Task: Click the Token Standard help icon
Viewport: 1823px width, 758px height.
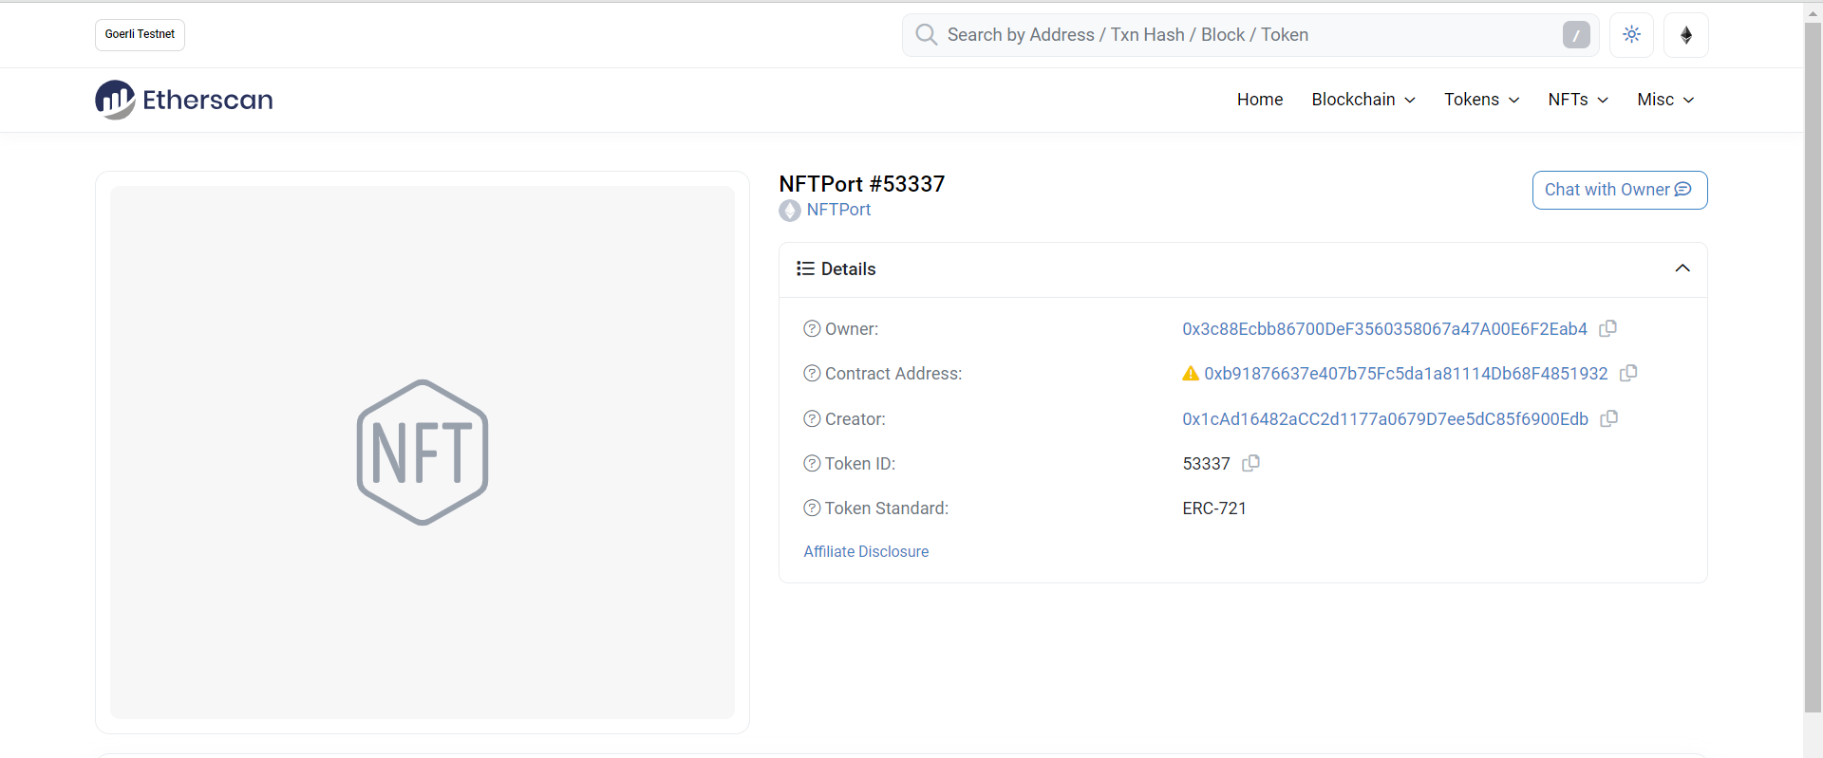Action: tap(812, 508)
